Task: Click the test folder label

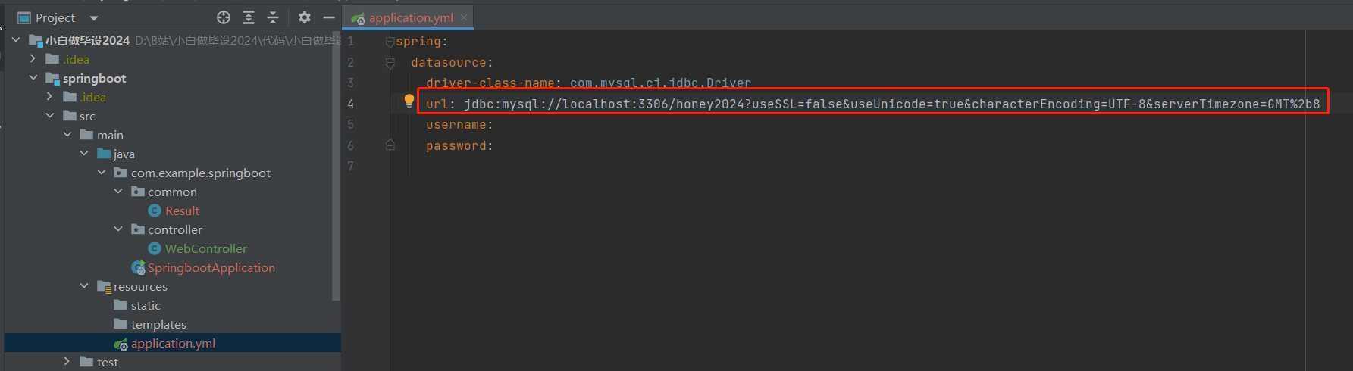Action: click(108, 362)
